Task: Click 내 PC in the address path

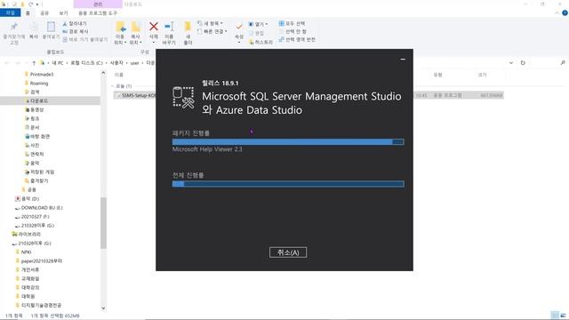Action: [x=57, y=63]
